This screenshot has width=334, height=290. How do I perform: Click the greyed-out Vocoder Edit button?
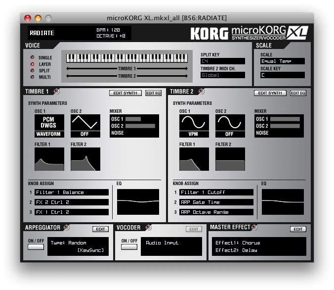pos(194,229)
